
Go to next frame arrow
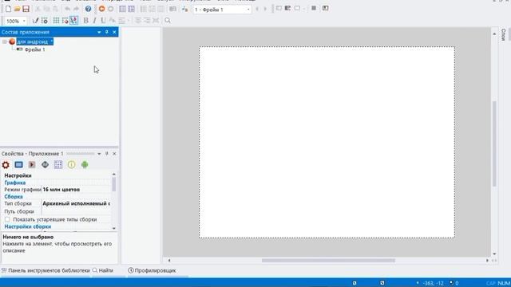pyautogui.click(x=265, y=9)
